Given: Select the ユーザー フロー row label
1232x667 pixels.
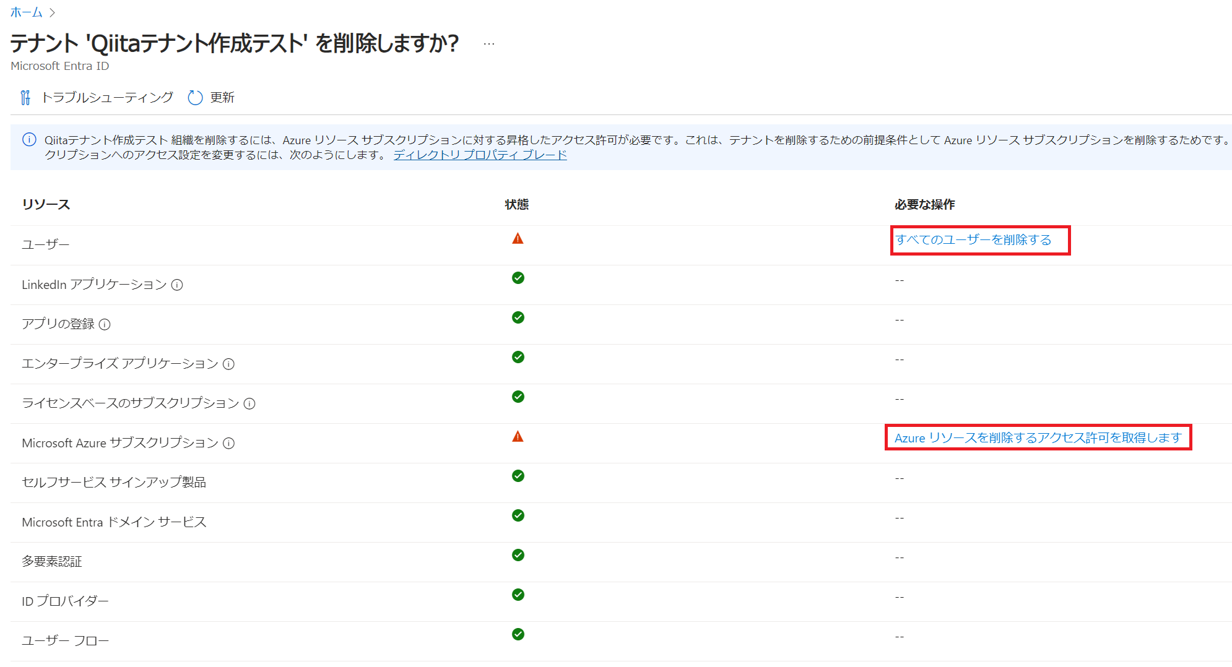Looking at the screenshot, I should pos(65,640).
